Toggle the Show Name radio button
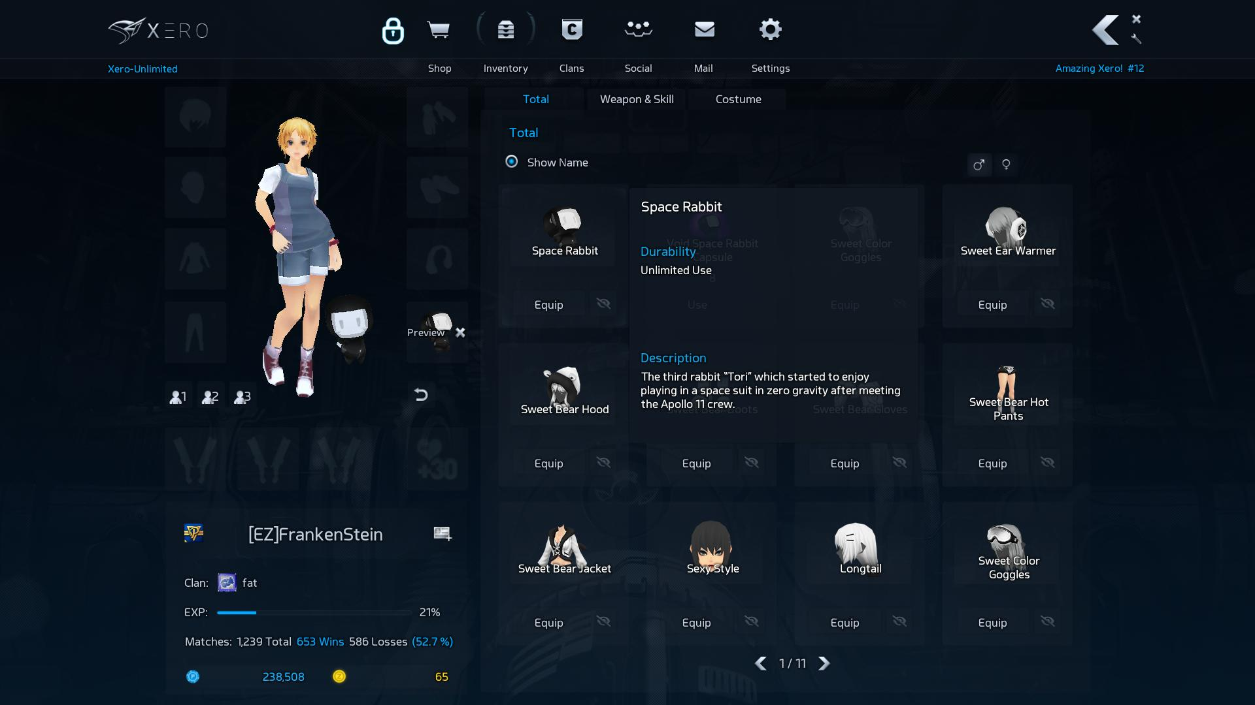Image resolution: width=1255 pixels, height=705 pixels. pos(512,162)
